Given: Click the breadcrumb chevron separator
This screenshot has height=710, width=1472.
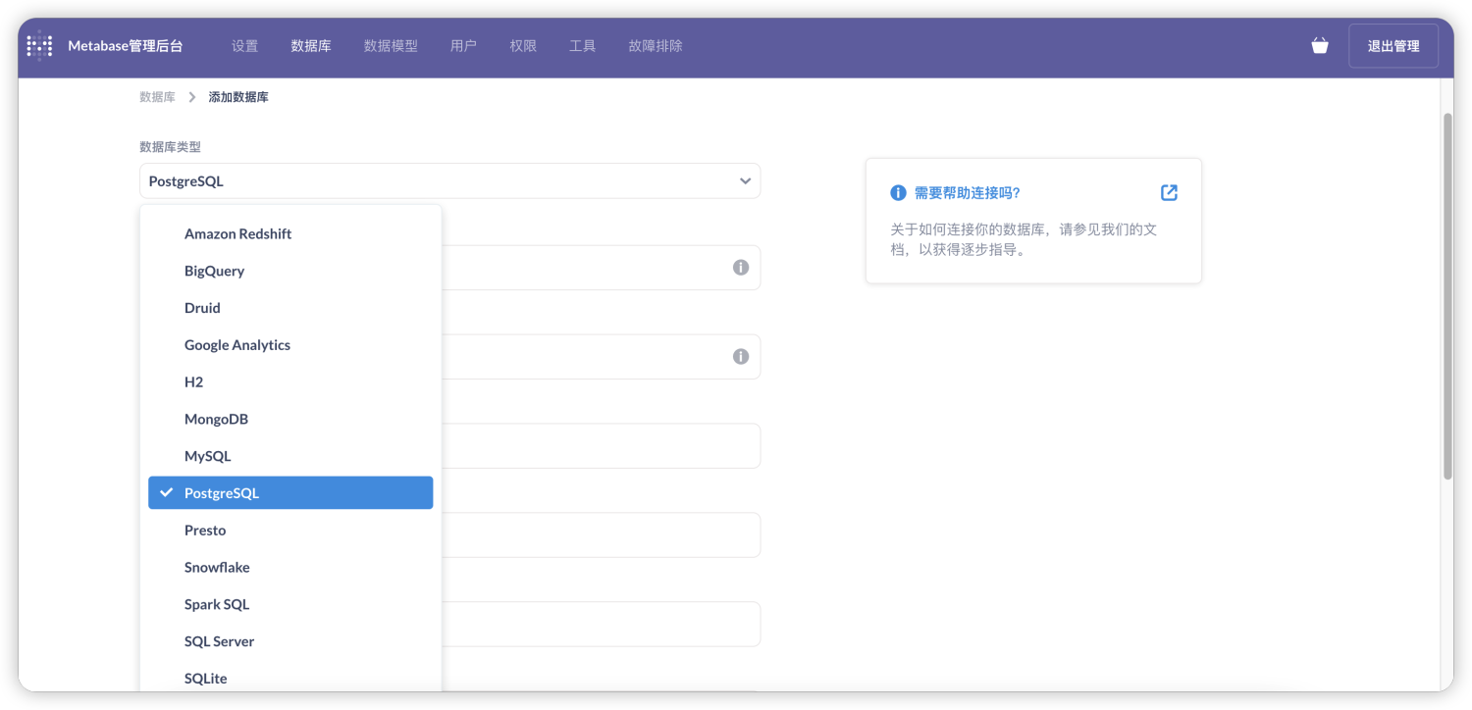Looking at the screenshot, I should pyautogui.click(x=192, y=97).
